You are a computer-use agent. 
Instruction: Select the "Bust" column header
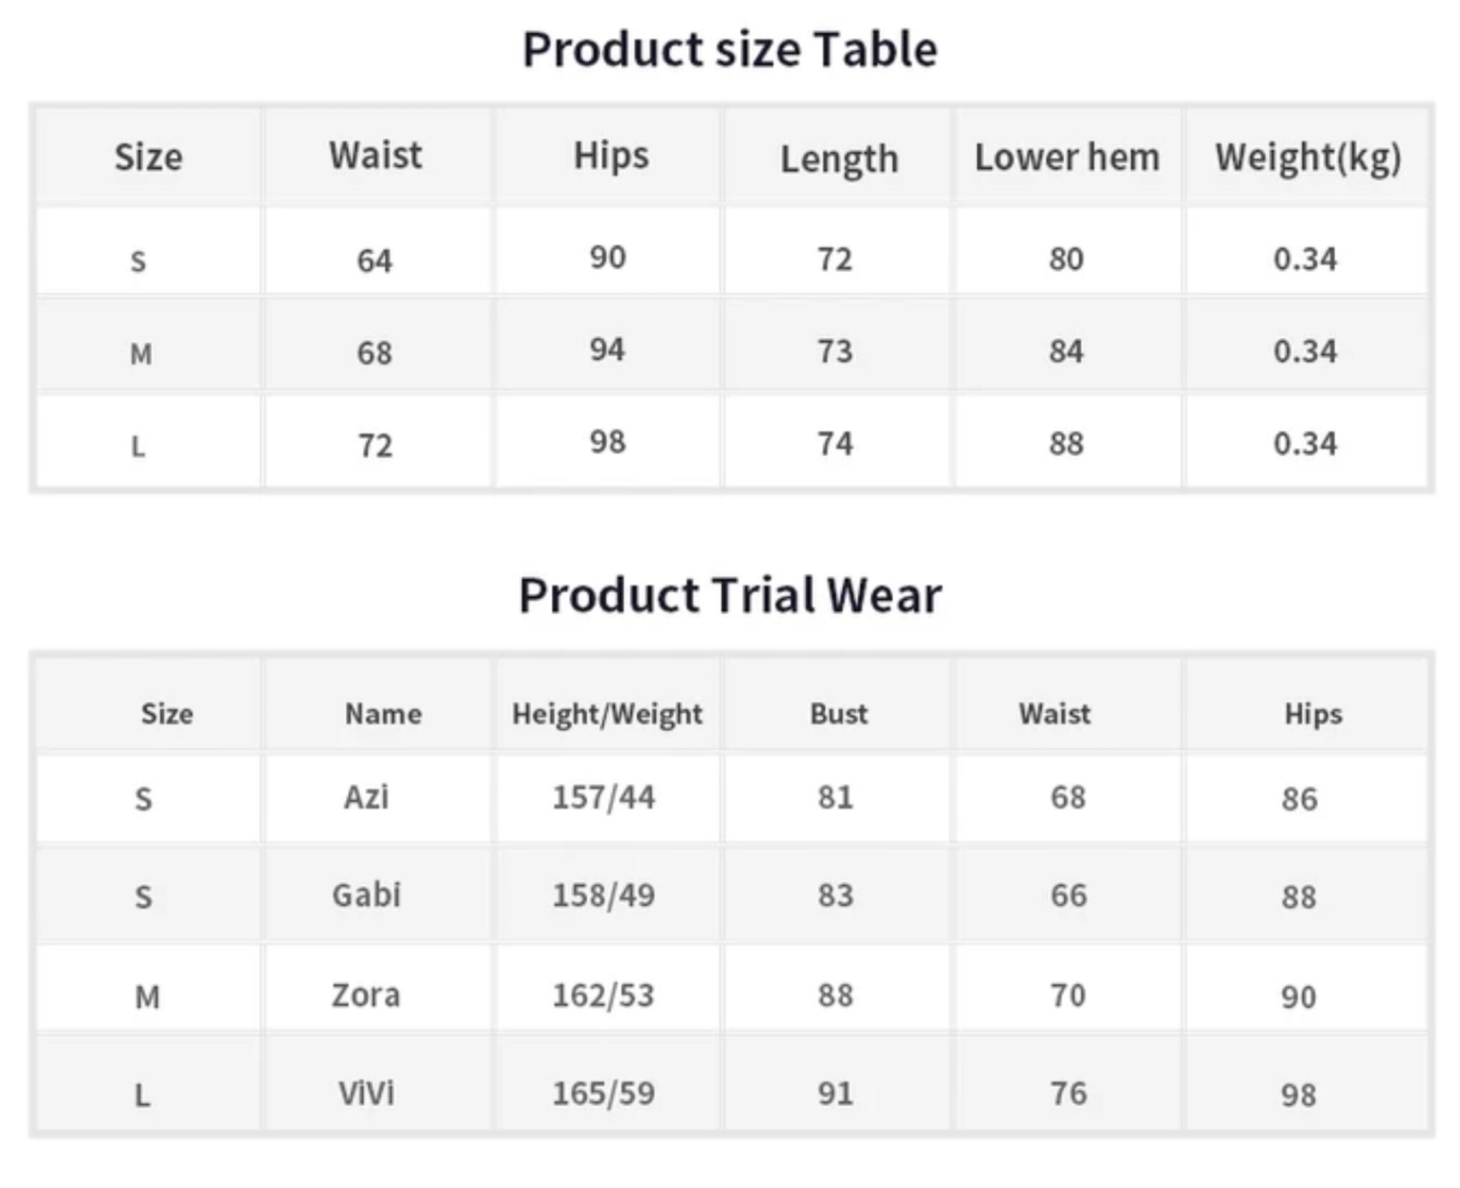pyautogui.click(x=838, y=714)
